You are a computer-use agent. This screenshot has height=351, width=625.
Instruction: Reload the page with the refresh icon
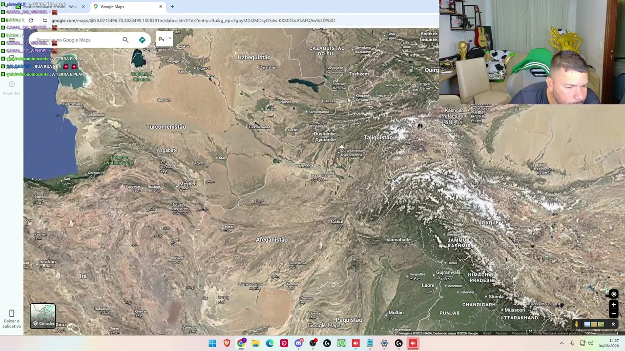pos(31,20)
